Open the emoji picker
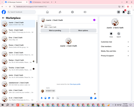Image resolution: width=134 pixels, height=107 pixels. pyautogui.click(x=91, y=98)
